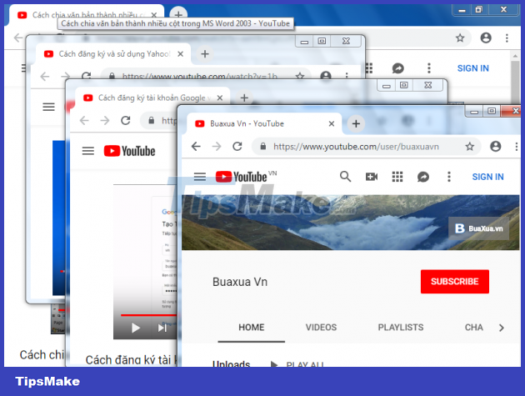Click the YouTube VN logo on Buaxua page
Image resolution: width=525 pixels, height=396 pixels.
[240, 176]
